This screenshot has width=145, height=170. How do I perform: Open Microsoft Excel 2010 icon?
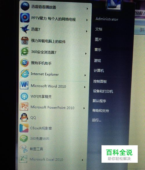tap(23, 159)
